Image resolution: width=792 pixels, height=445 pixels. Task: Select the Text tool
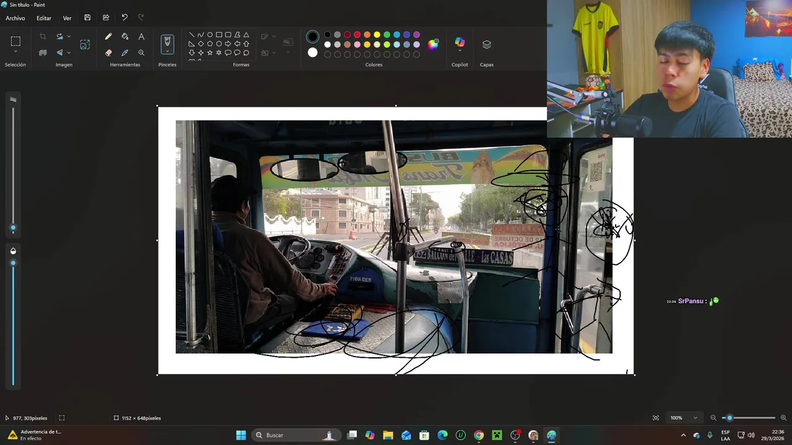pyautogui.click(x=141, y=36)
